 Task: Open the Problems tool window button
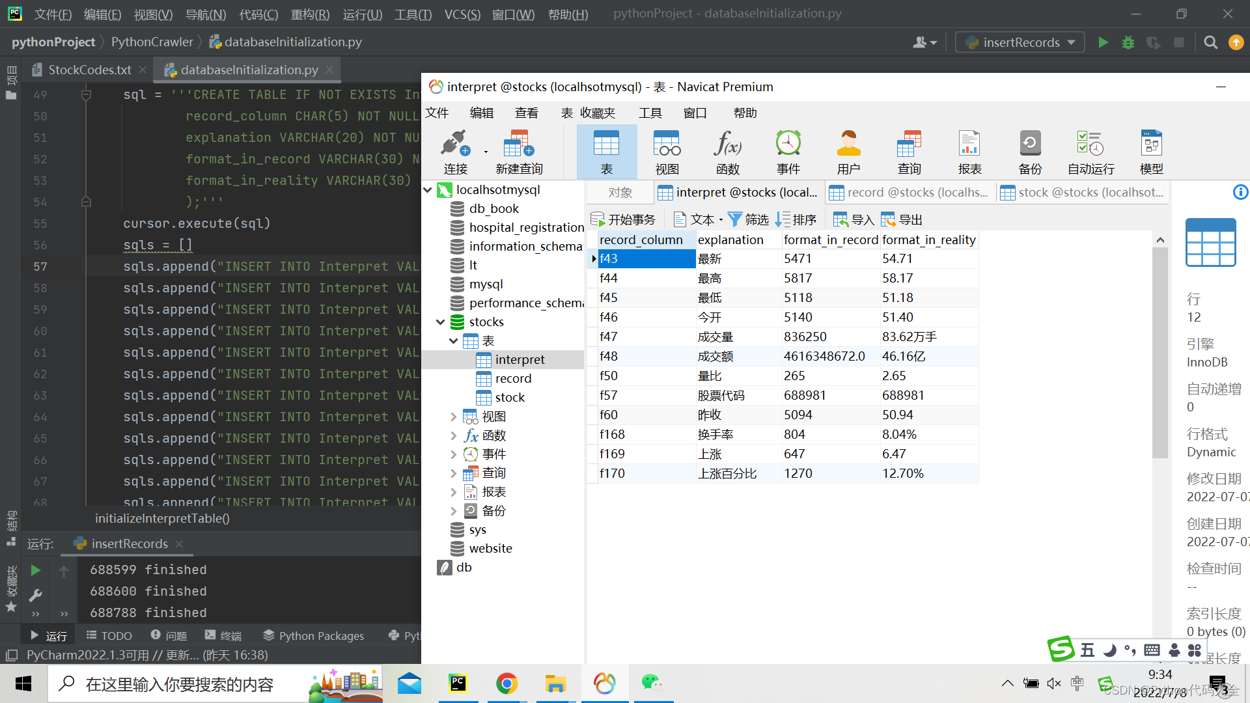point(169,635)
